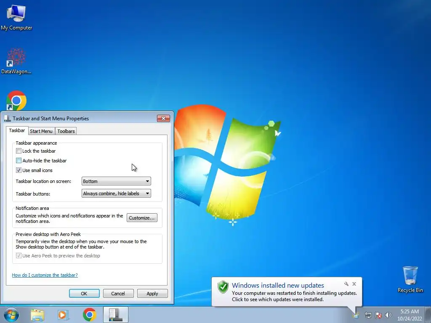Switch to the Taskbar tab
This screenshot has height=323, width=431.
17,130
